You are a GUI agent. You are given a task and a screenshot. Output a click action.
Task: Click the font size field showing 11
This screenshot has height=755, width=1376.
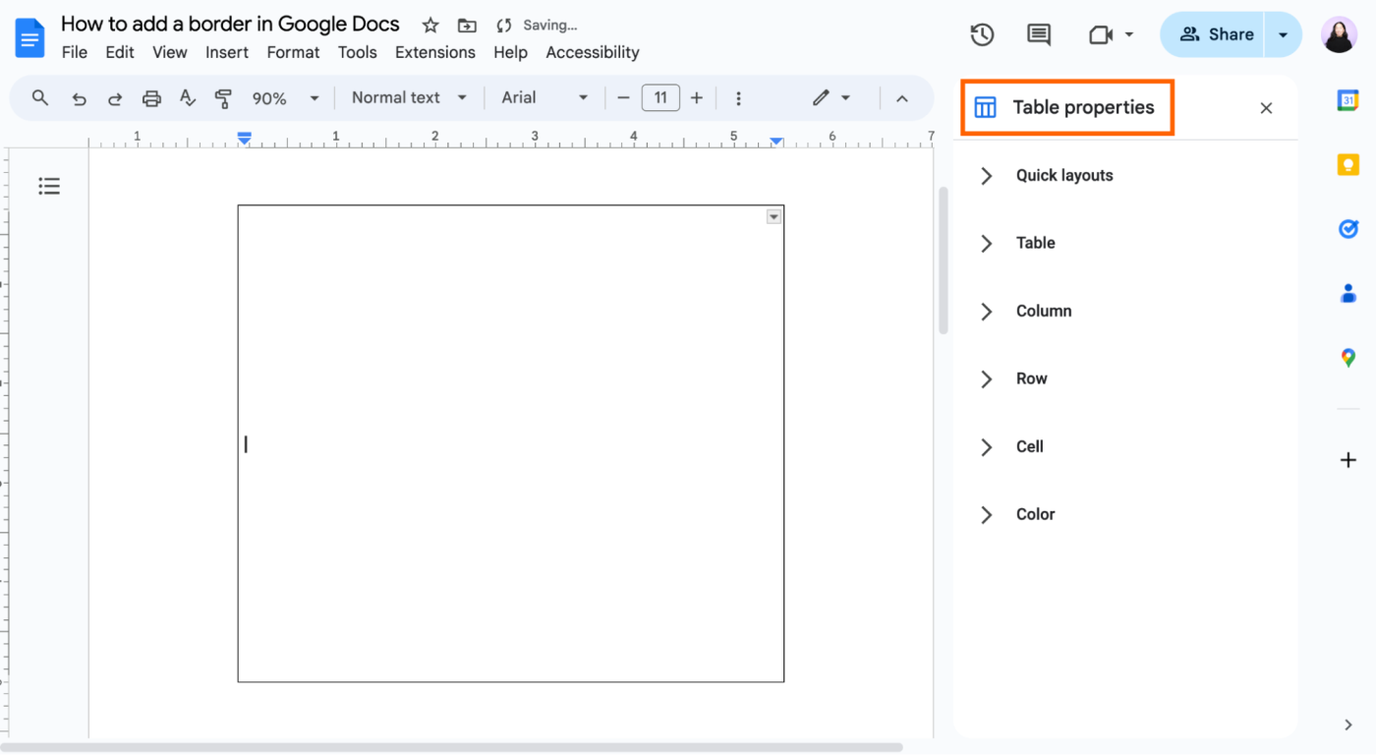[x=660, y=98]
